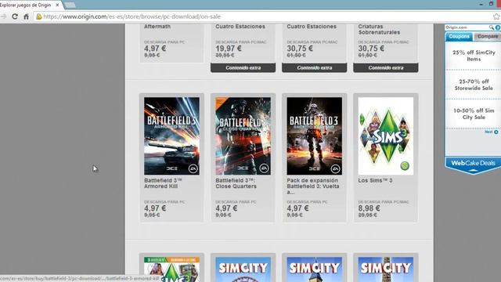Open the Battlefield 3 Armored Kill cover

click(171, 136)
